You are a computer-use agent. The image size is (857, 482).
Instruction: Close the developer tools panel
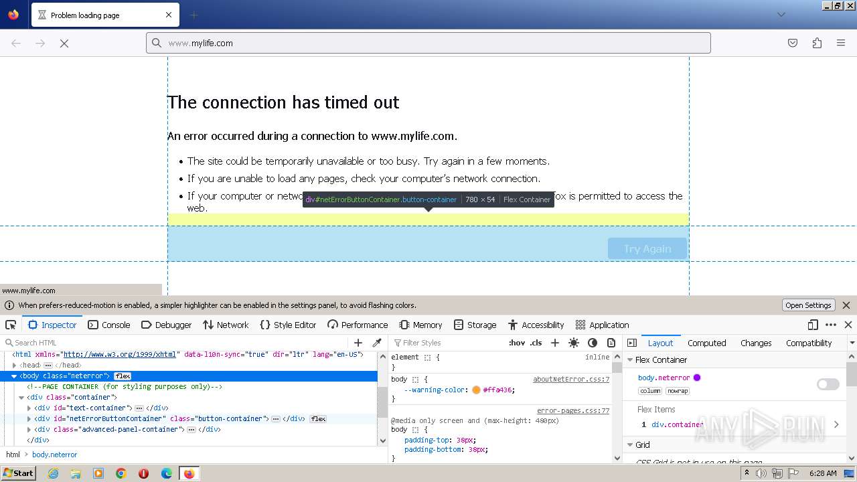pos(848,325)
